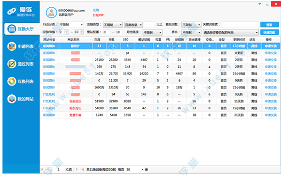Click the 免费下载 site name
283x175 pixels.
click(75, 115)
